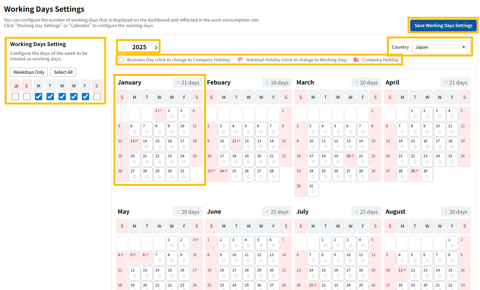Enable the Saturday working day checkbox
The width and height of the screenshot is (480, 290).
tap(97, 97)
